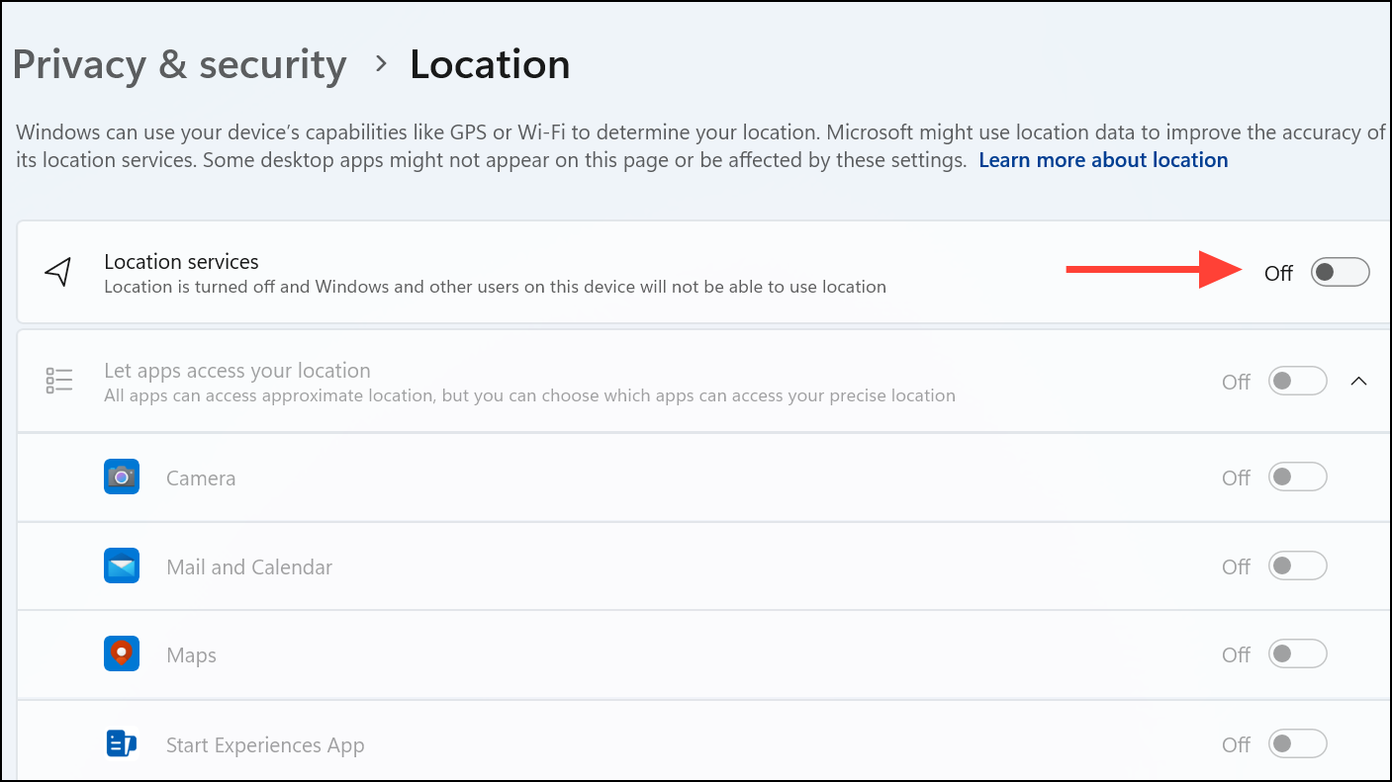Enable location for Start Experiences App
Screen dimensions: 1392x782
click(1297, 742)
